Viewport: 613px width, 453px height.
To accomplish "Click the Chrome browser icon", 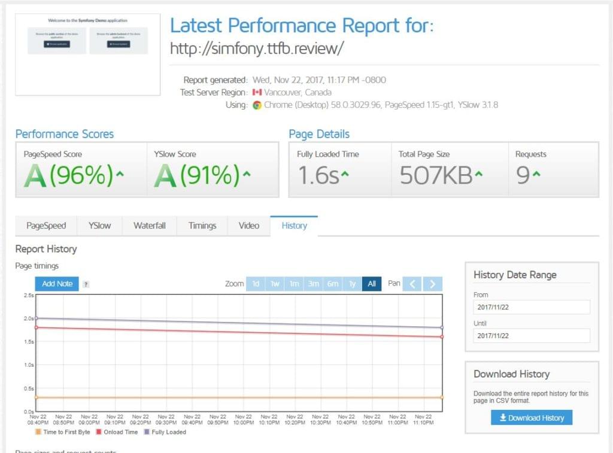I will (257, 105).
